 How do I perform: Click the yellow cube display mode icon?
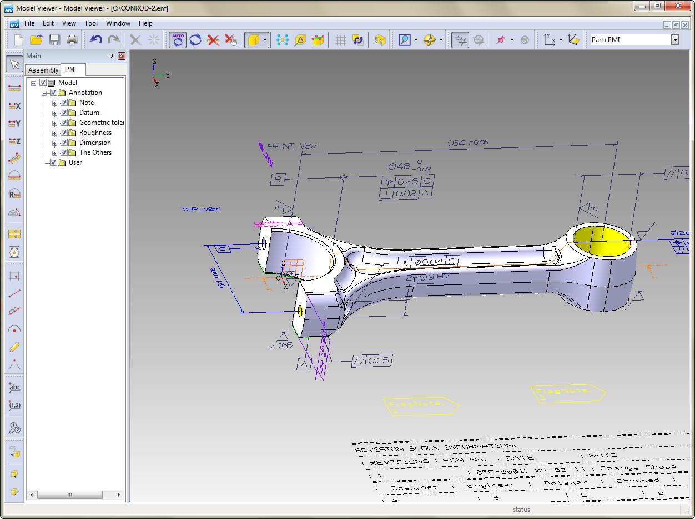(380, 39)
